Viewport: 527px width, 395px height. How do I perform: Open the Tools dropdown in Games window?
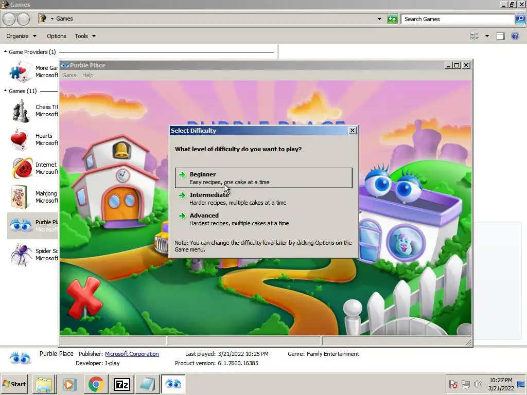(85, 36)
